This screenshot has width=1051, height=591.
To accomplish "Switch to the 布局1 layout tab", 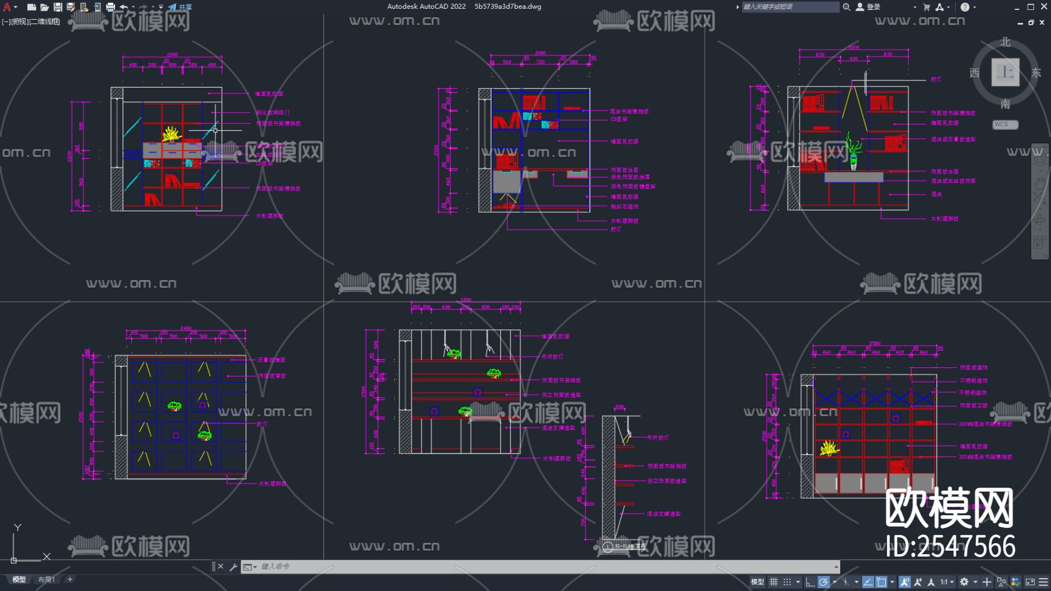I will 46,580.
